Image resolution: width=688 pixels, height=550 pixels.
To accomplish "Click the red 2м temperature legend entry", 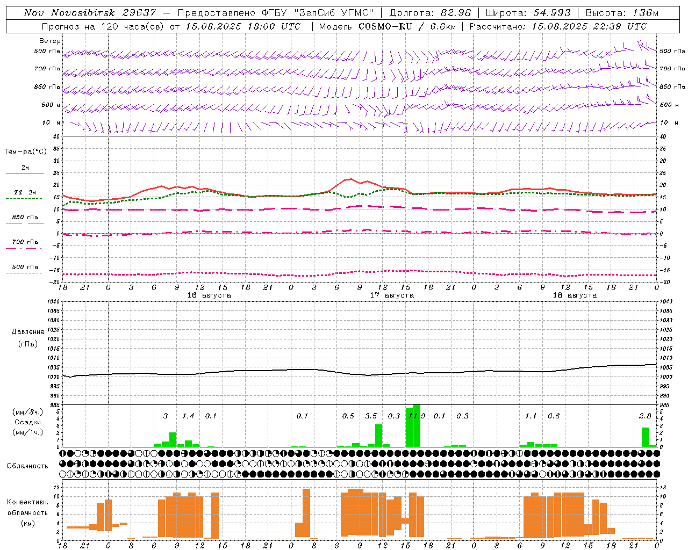I will coord(25,169).
